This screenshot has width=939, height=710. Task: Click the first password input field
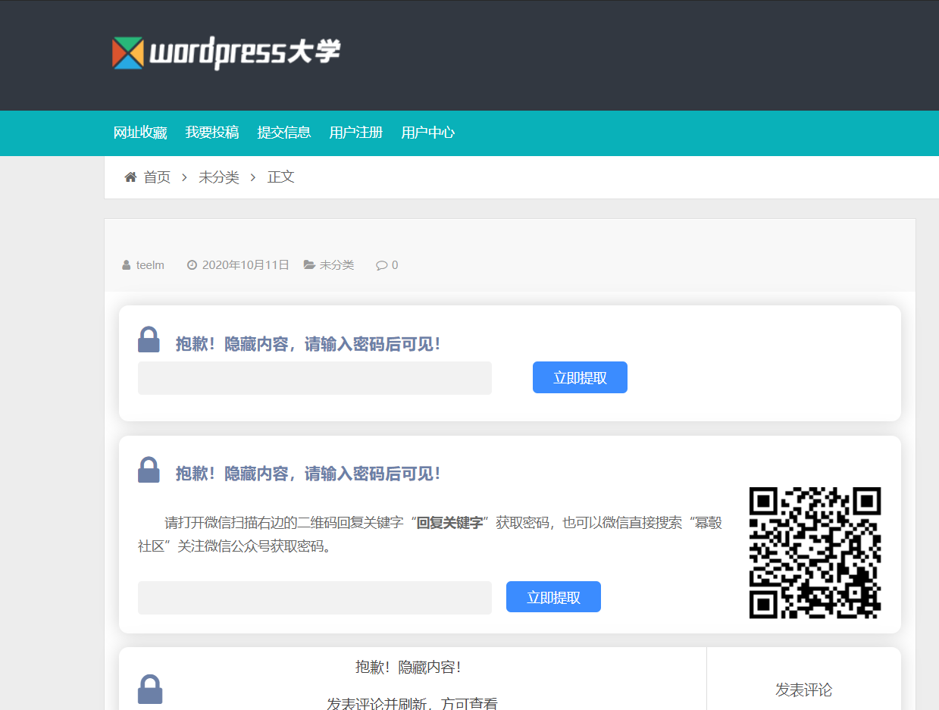pyautogui.click(x=314, y=377)
